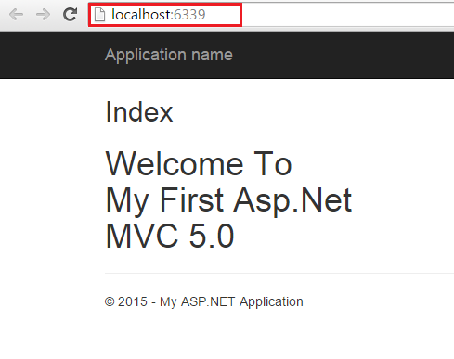Reload the page with the refresh icon
This screenshot has width=454, height=359.
70,14
